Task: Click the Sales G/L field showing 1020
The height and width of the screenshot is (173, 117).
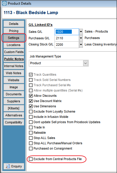Action: [x=67, y=32]
